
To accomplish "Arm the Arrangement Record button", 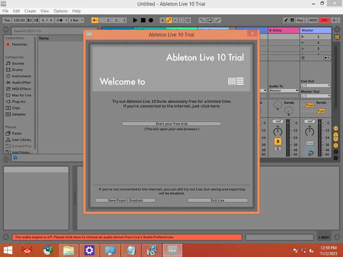I will [x=151, y=20].
